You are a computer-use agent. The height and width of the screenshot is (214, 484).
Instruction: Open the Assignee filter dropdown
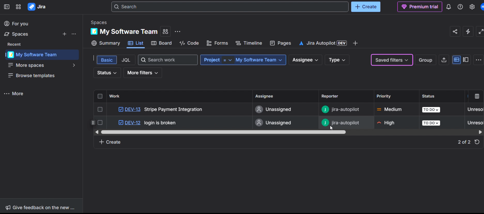pyautogui.click(x=305, y=60)
